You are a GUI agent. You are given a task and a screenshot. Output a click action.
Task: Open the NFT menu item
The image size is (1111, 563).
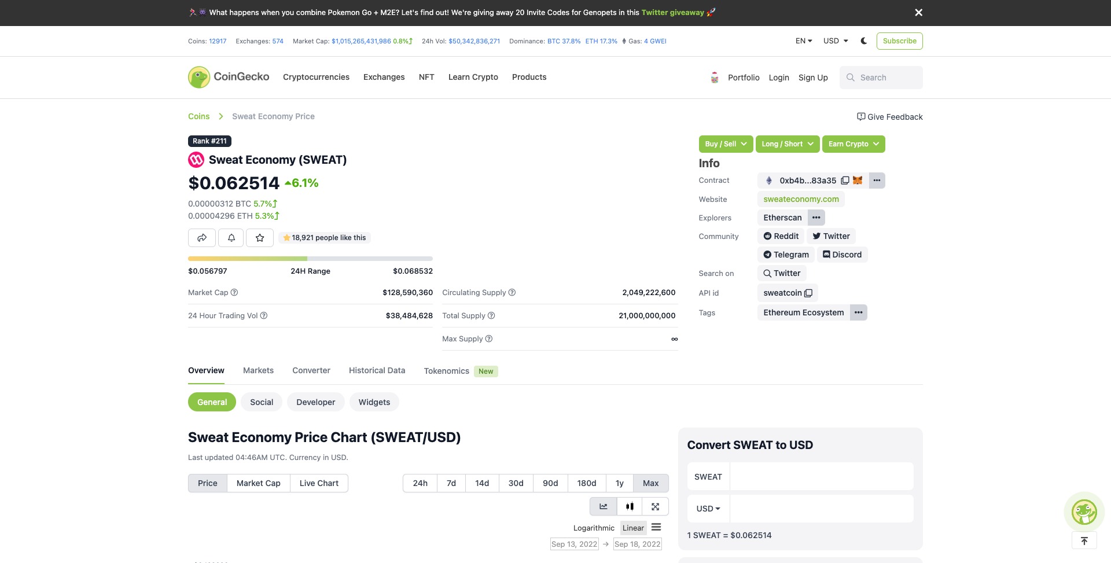[x=426, y=77]
